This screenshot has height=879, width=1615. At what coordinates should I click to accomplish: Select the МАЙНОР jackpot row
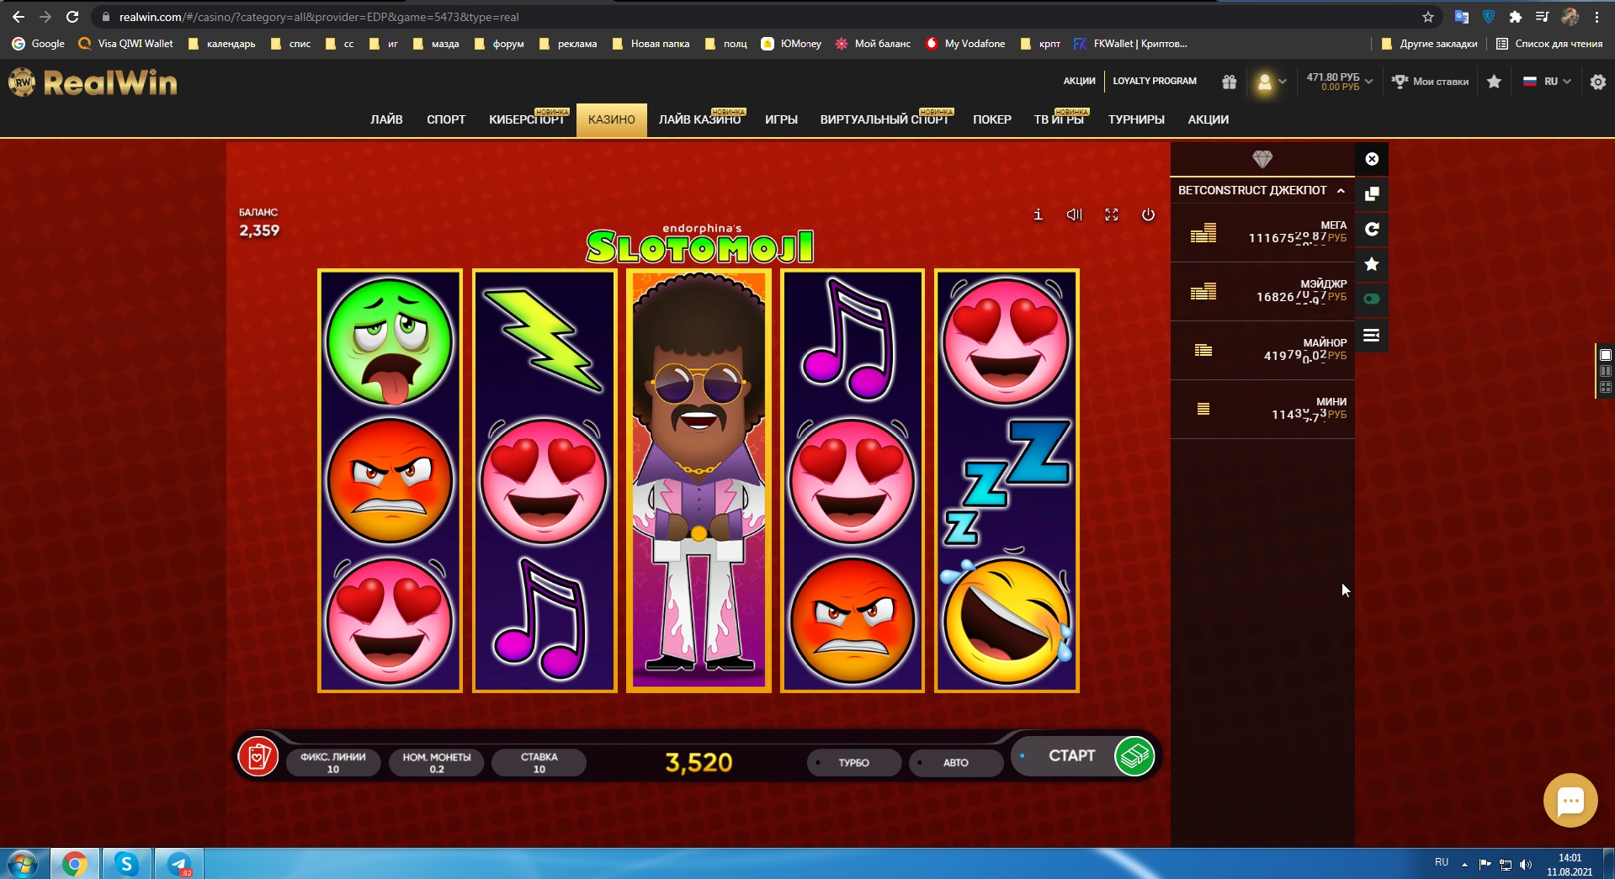(1262, 351)
